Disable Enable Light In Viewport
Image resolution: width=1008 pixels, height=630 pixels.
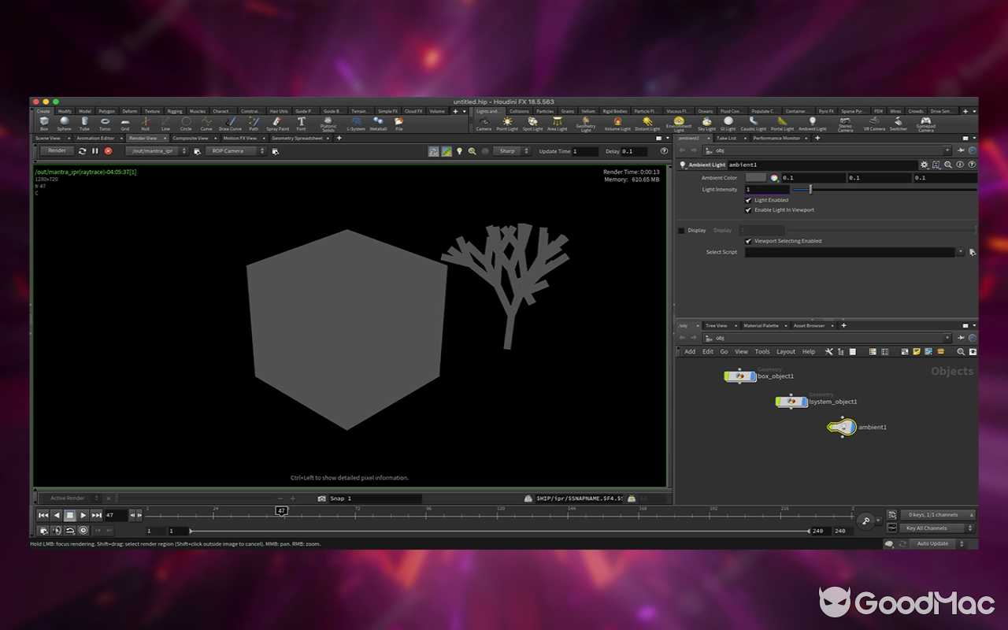pyautogui.click(x=749, y=209)
